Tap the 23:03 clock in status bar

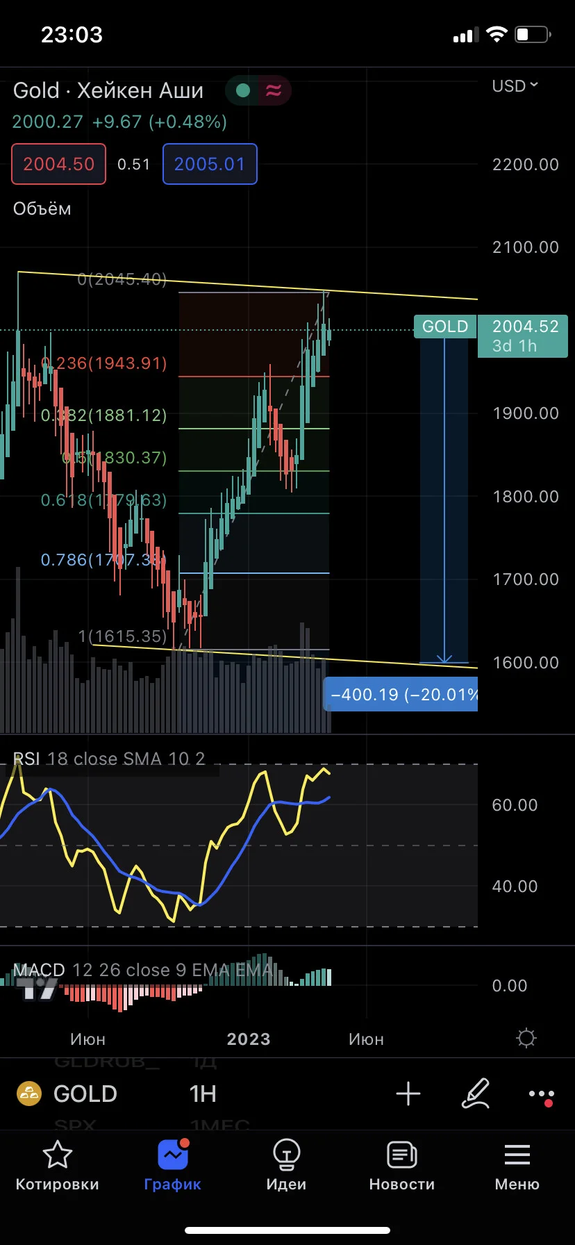(x=72, y=35)
